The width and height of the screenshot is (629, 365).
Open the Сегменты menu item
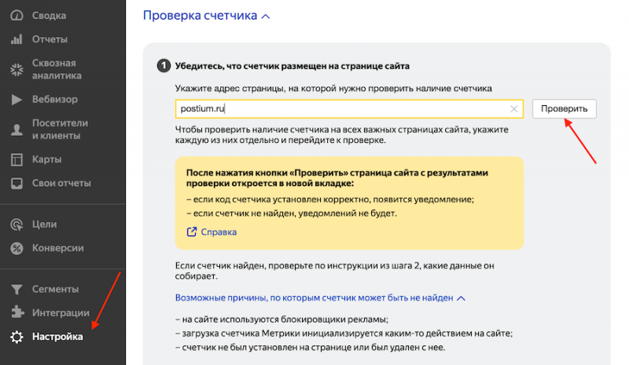click(x=55, y=289)
